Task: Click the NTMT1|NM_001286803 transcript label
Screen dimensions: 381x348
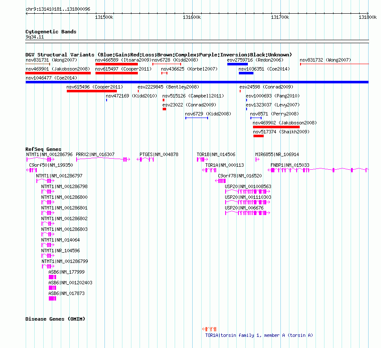Action: click(x=64, y=229)
